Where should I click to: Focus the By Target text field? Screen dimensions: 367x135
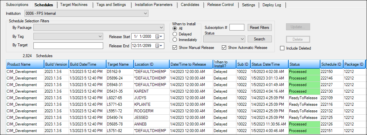coord(68,45)
